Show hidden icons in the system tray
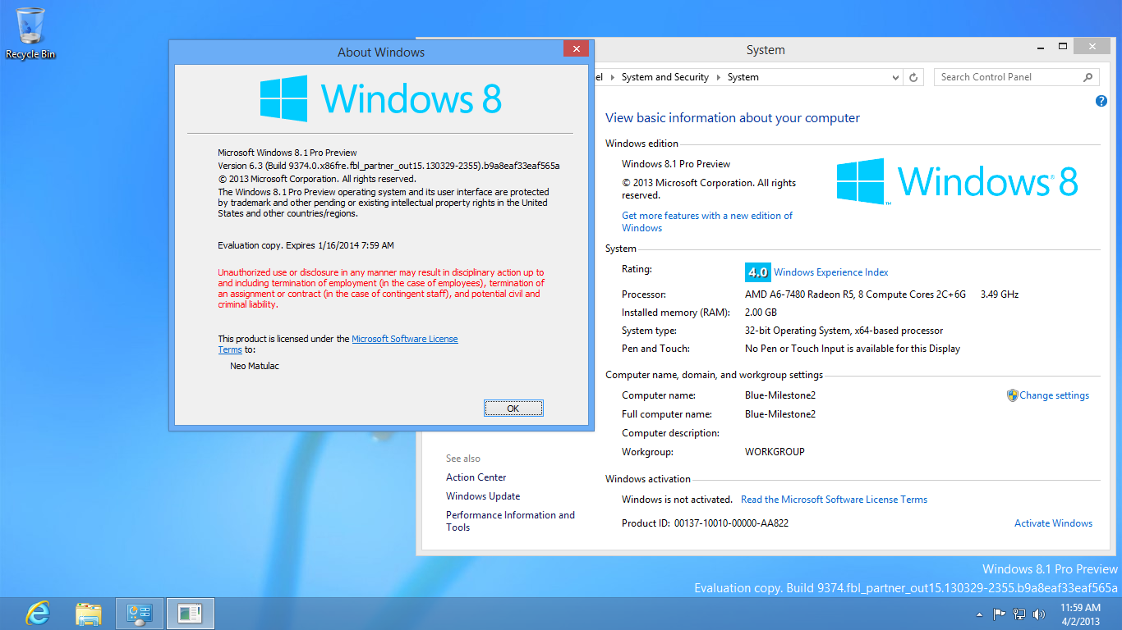Viewport: 1122px width, 630px height. pyautogui.click(x=979, y=614)
